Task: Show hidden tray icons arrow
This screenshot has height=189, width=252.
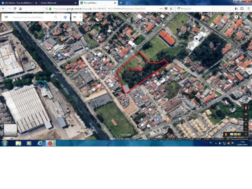Action: [216, 143]
